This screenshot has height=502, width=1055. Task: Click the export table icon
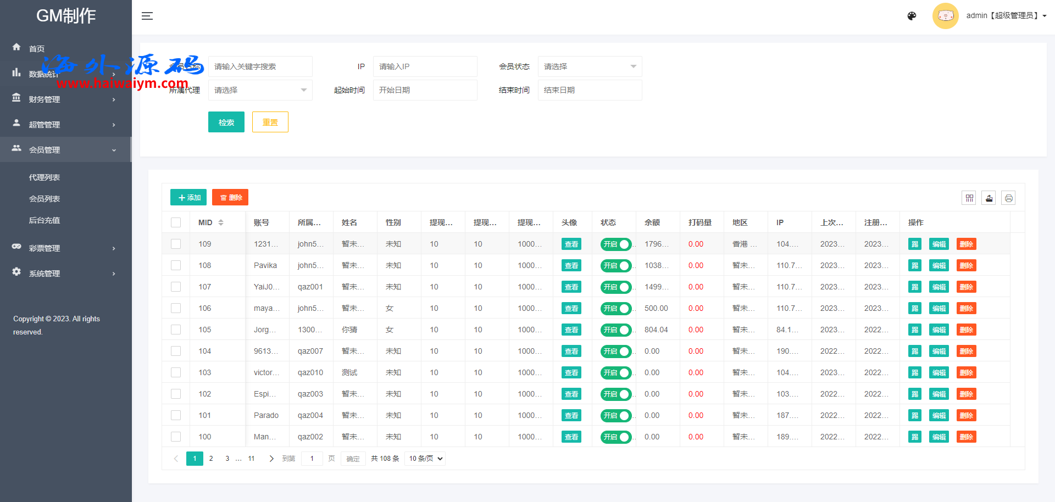(x=989, y=198)
